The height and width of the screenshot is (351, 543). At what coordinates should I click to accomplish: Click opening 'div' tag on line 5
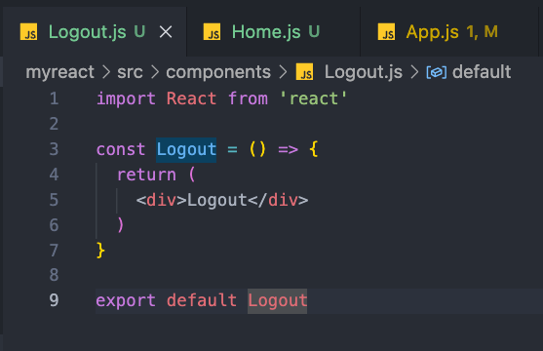tap(162, 200)
